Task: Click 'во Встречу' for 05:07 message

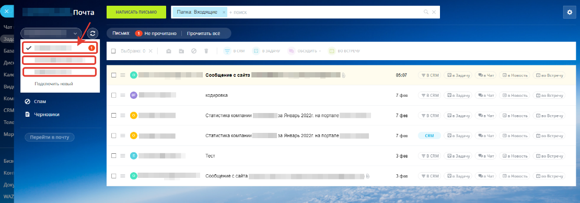Action: 549,75
